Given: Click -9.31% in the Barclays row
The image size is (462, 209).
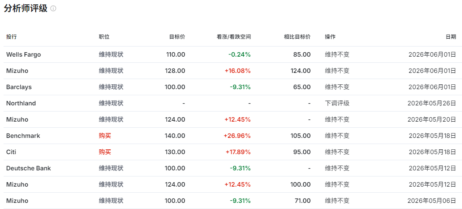Looking at the screenshot, I should pos(239,87).
